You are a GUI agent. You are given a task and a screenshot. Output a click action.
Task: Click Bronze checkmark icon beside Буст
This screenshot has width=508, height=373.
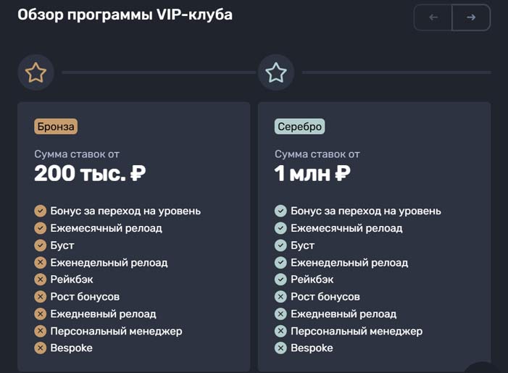41,246
